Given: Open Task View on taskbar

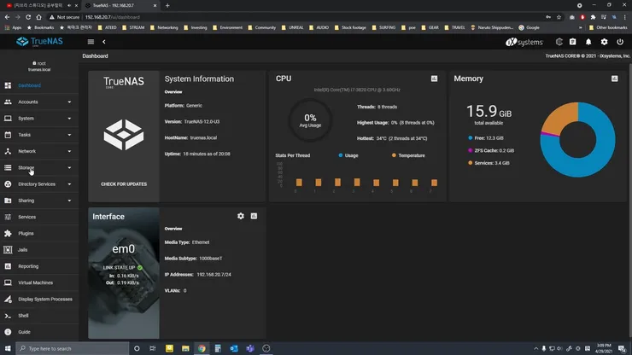Looking at the screenshot, I should pos(152,348).
